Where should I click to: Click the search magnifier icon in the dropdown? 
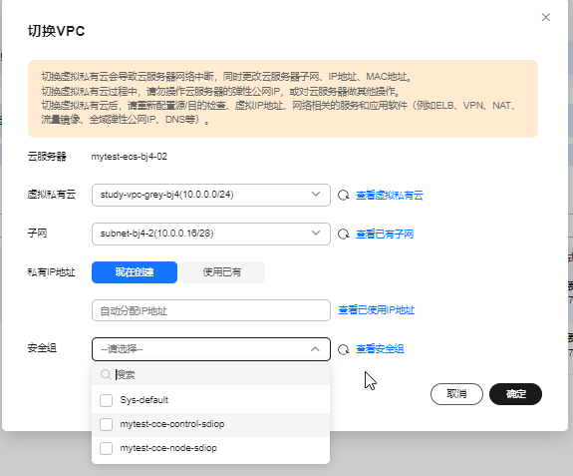106,374
